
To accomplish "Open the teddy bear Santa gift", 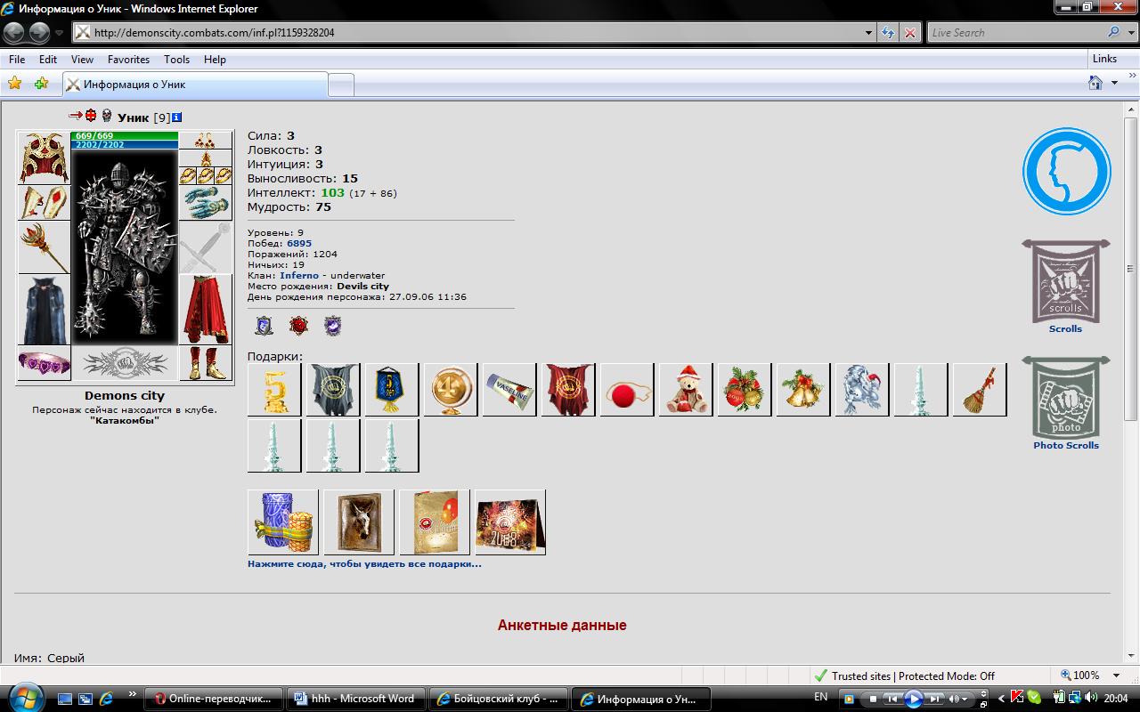I will [x=686, y=390].
